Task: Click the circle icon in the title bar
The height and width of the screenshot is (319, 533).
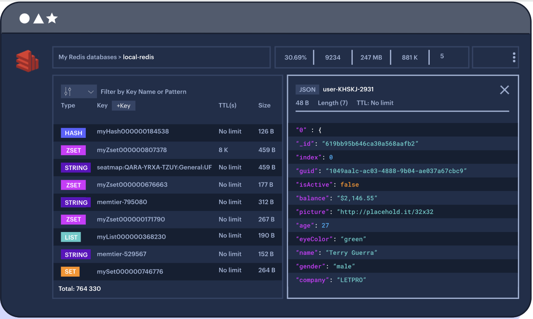Action: click(x=24, y=19)
